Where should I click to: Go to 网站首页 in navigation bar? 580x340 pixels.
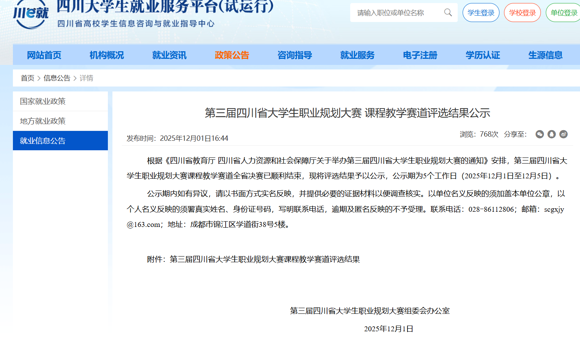coord(44,55)
